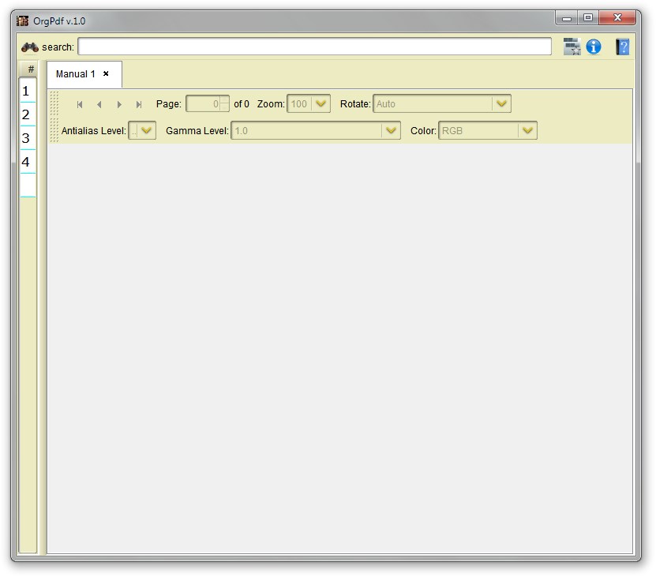656x577 pixels.
Task: Select row 2 in the sidebar list
Action: tap(28, 114)
